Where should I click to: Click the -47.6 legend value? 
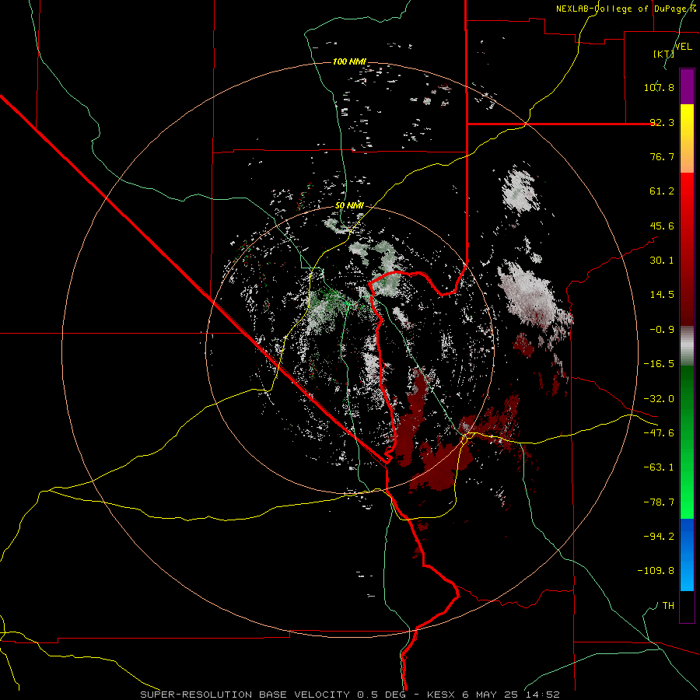(659, 433)
